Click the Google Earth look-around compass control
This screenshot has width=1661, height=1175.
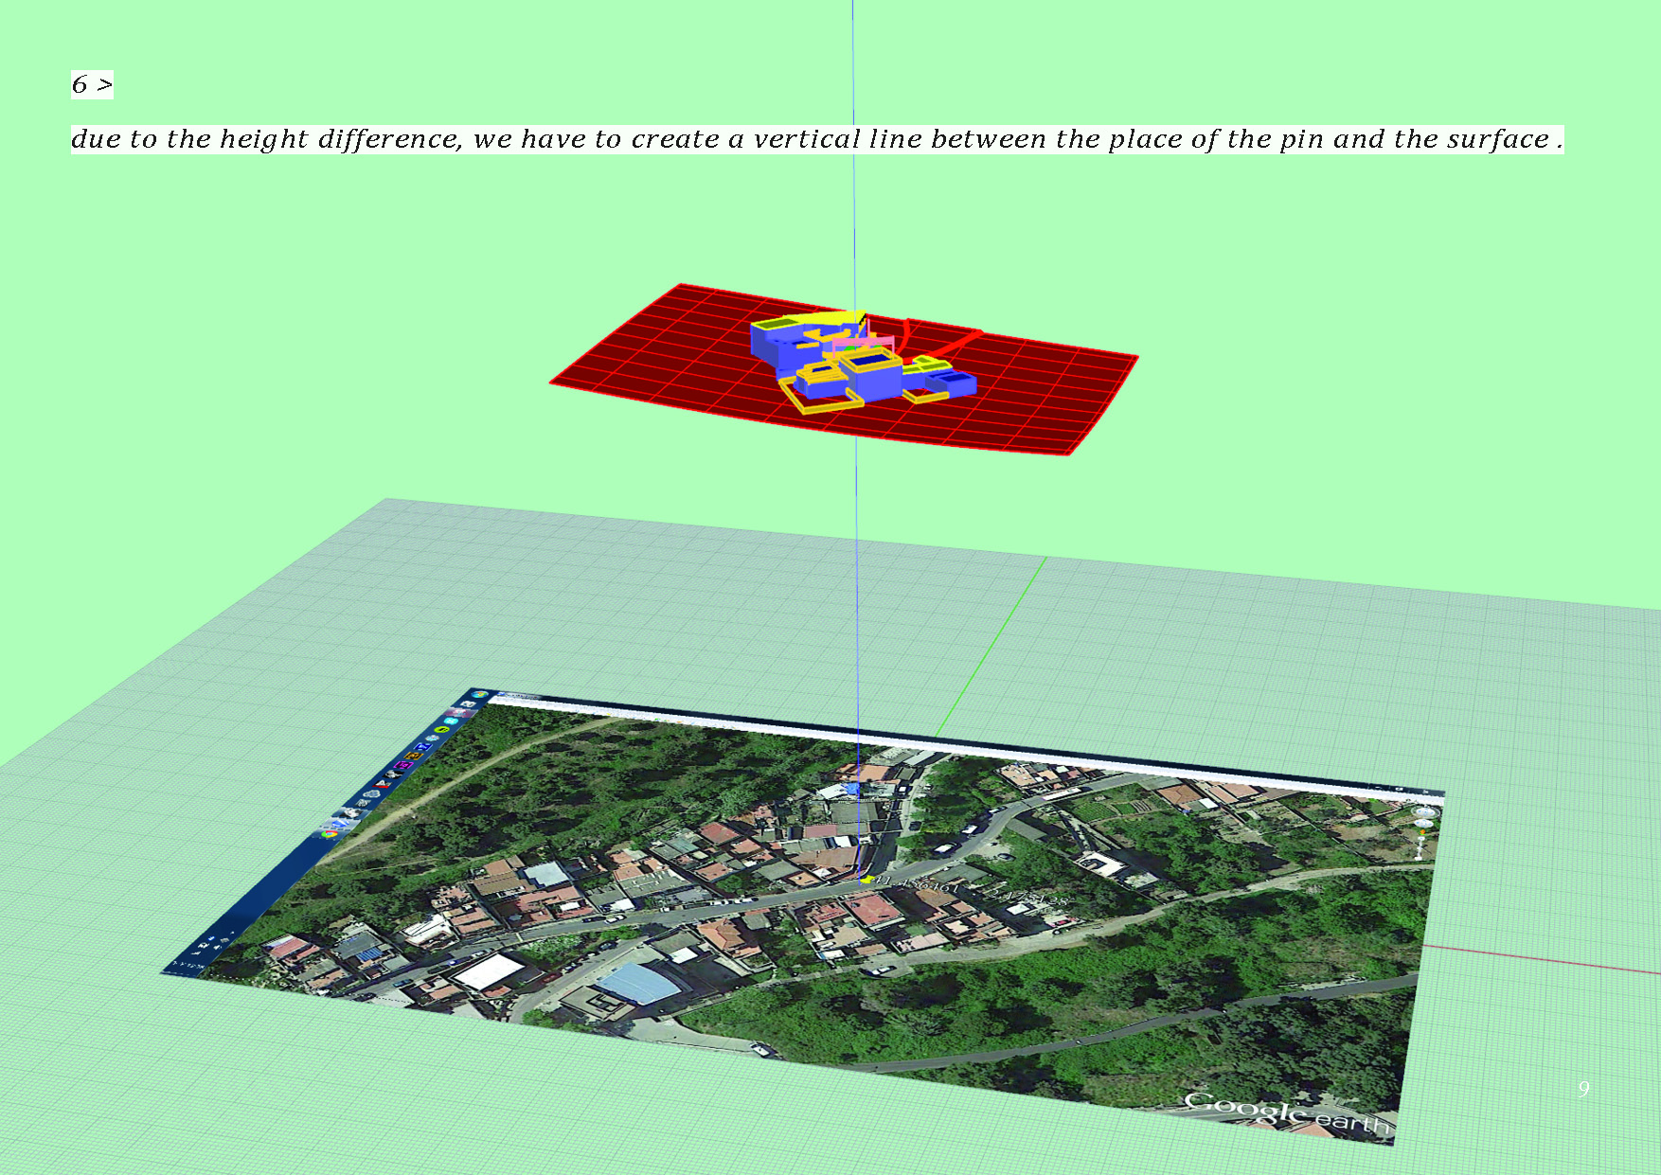click(1426, 812)
